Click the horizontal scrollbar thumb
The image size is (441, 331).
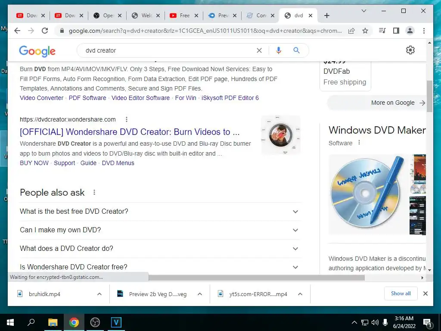click(x=257, y=278)
